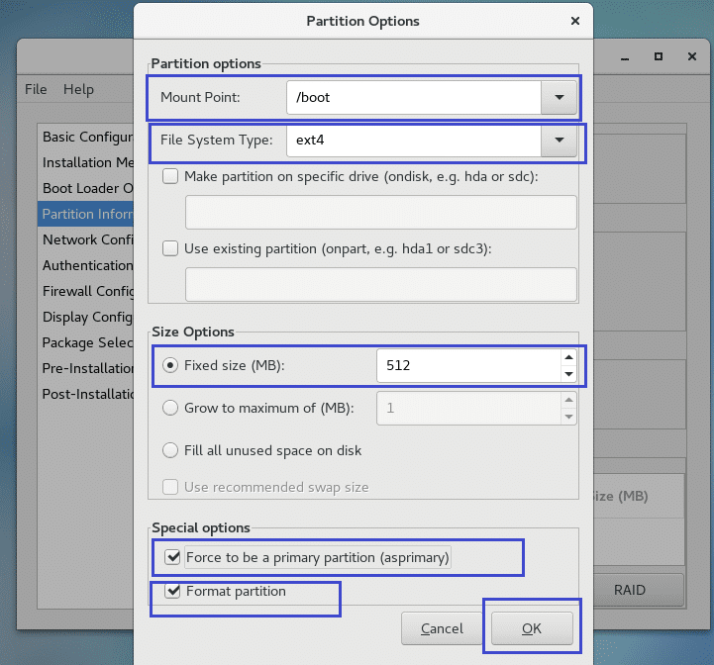Screen dimensions: 714x665
Task: Open the File menu
Action: 36,89
